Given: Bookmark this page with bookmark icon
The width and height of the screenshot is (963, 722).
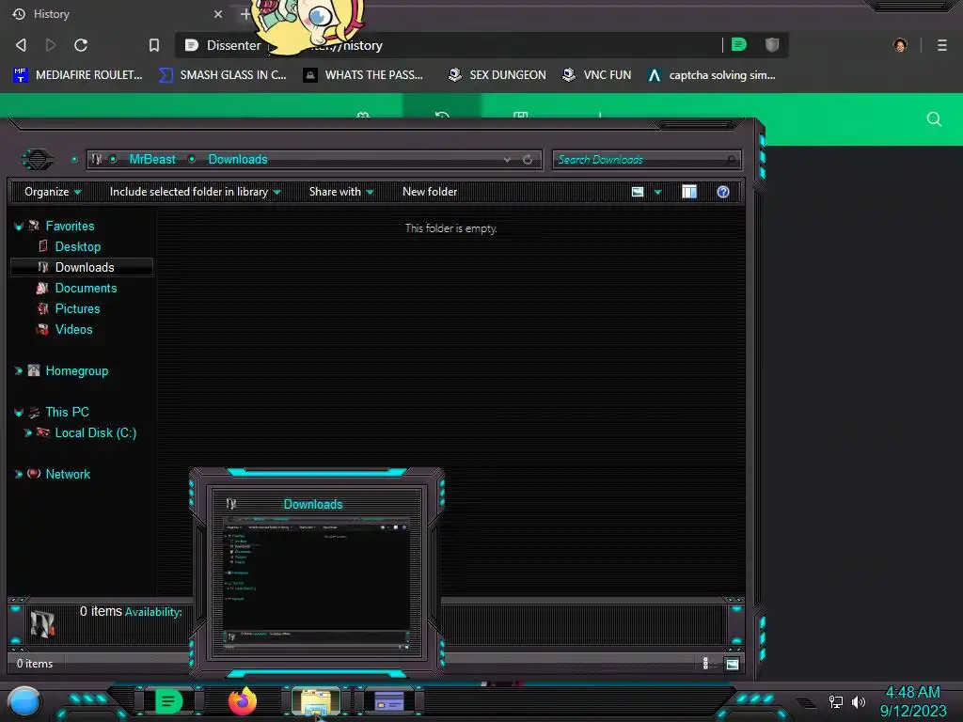Looking at the screenshot, I should coord(153,45).
